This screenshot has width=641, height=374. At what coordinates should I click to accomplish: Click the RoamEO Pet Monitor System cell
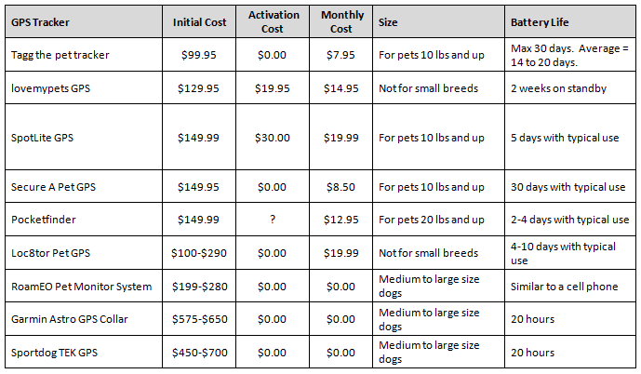click(x=79, y=286)
